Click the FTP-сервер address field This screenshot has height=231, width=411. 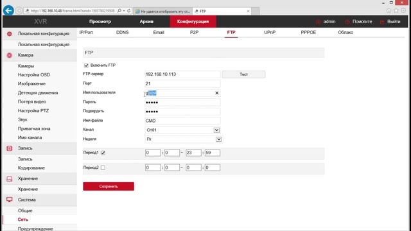point(182,74)
